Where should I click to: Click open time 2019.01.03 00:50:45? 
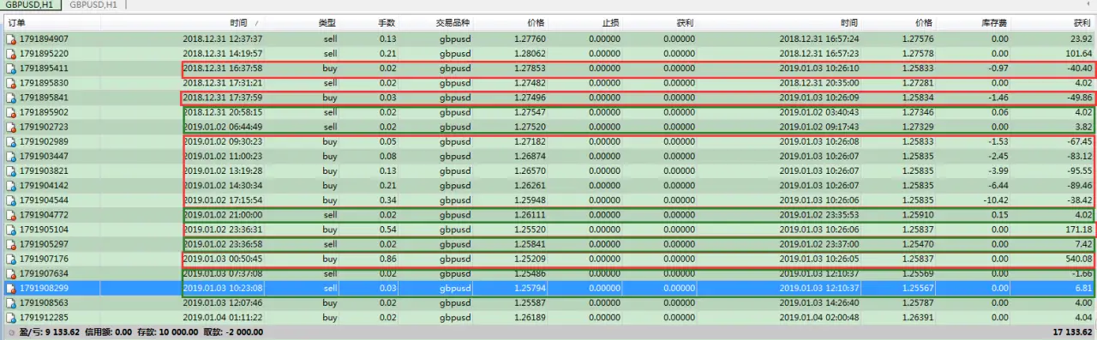coord(223,259)
